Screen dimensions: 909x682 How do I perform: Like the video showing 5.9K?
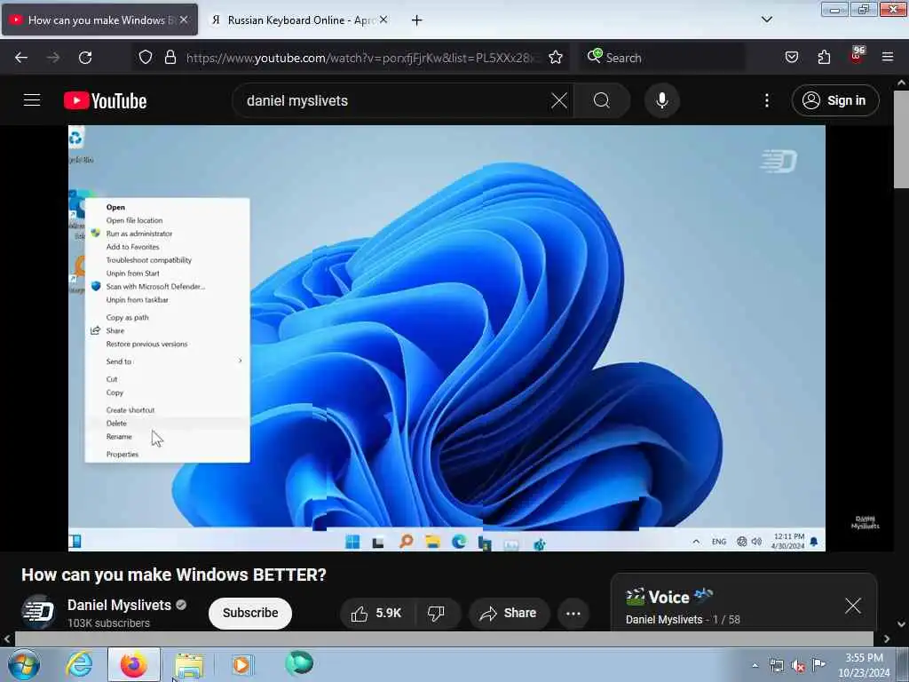coord(377,613)
